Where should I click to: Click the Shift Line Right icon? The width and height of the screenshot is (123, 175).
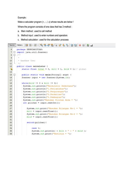tap(76, 45)
